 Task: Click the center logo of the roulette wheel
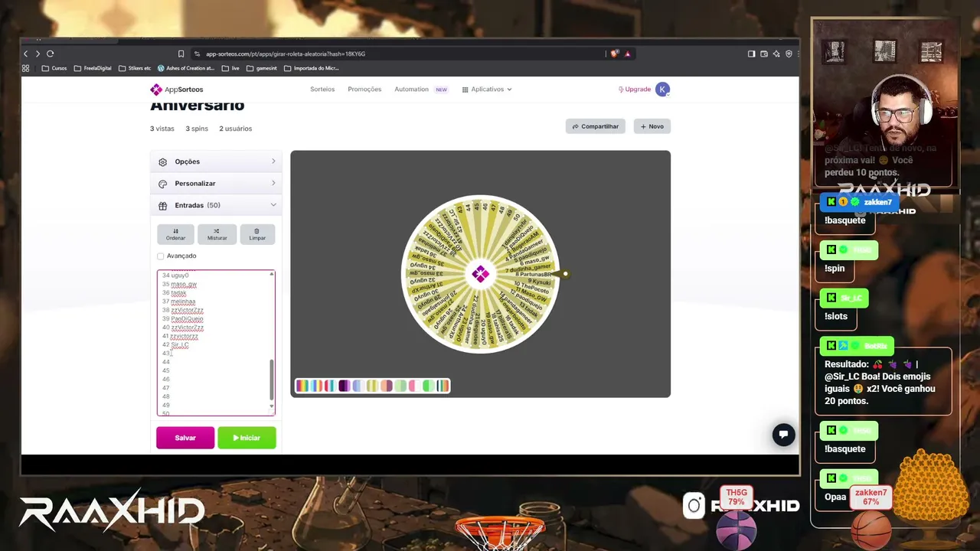point(480,273)
